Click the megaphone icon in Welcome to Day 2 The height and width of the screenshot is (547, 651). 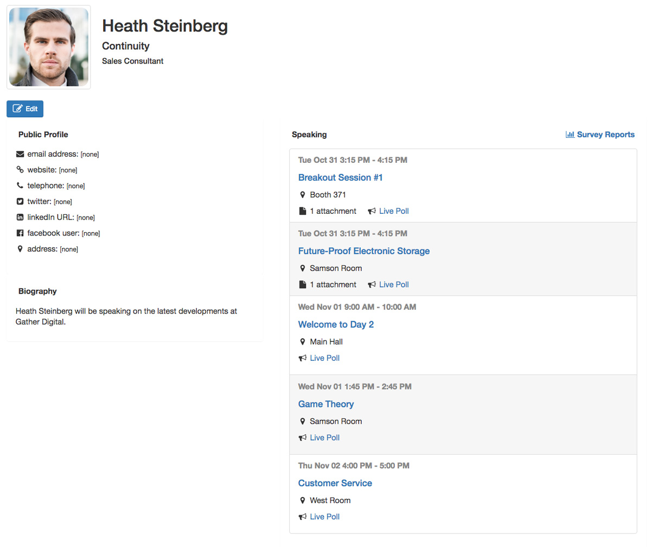303,358
